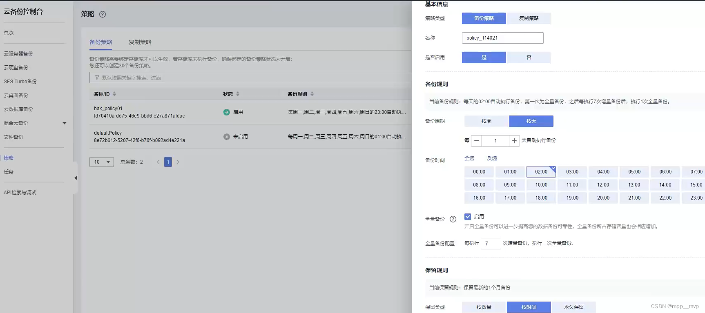Click policy ID fd70410a-dd75-46e9-bbd6-e27a871afdac
This screenshot has width=705, height=313.
point(139,116)
